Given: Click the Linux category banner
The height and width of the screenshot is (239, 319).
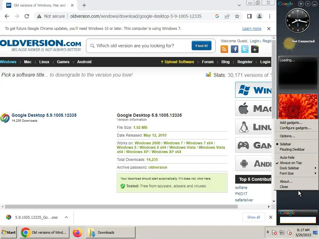Looking at the screenshot, I should (254, 127).
